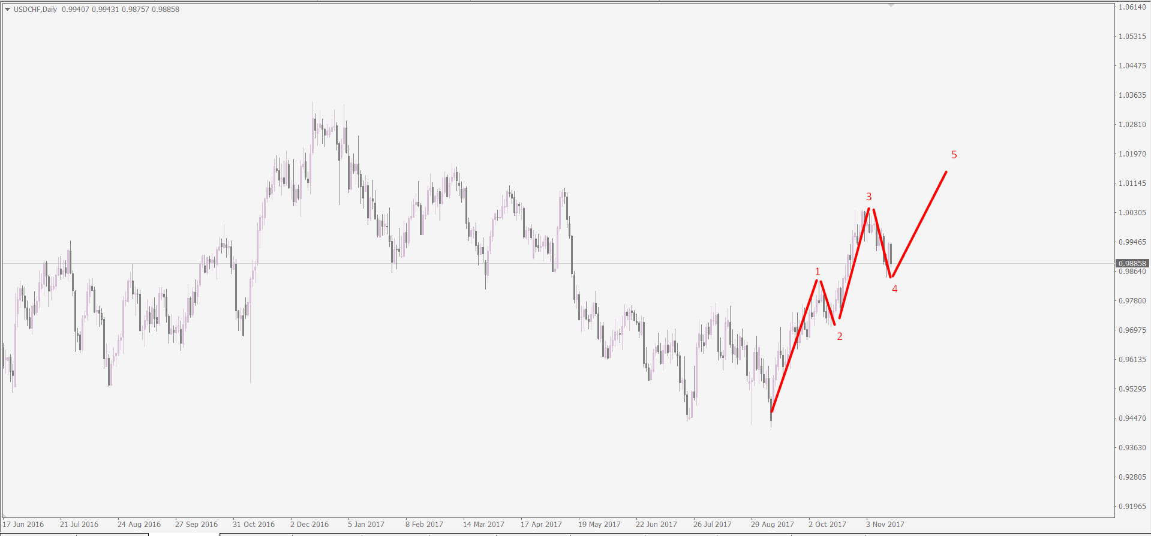Image resolution: width=1151 pixels, height=536 pixels.
Task: Click the low price value 0.98757
Action: 136,10
